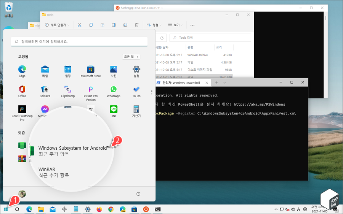Click Delete trash icon in Tools Explorer
This screenshot has width=343, height=214.
pyautogui.click(x=136, y=25)
